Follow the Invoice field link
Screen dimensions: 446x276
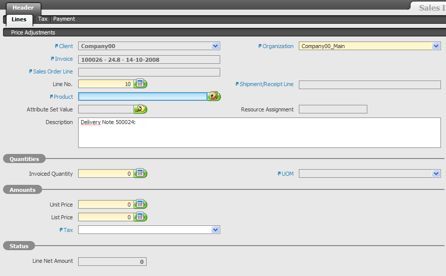[x=64, y=59]
